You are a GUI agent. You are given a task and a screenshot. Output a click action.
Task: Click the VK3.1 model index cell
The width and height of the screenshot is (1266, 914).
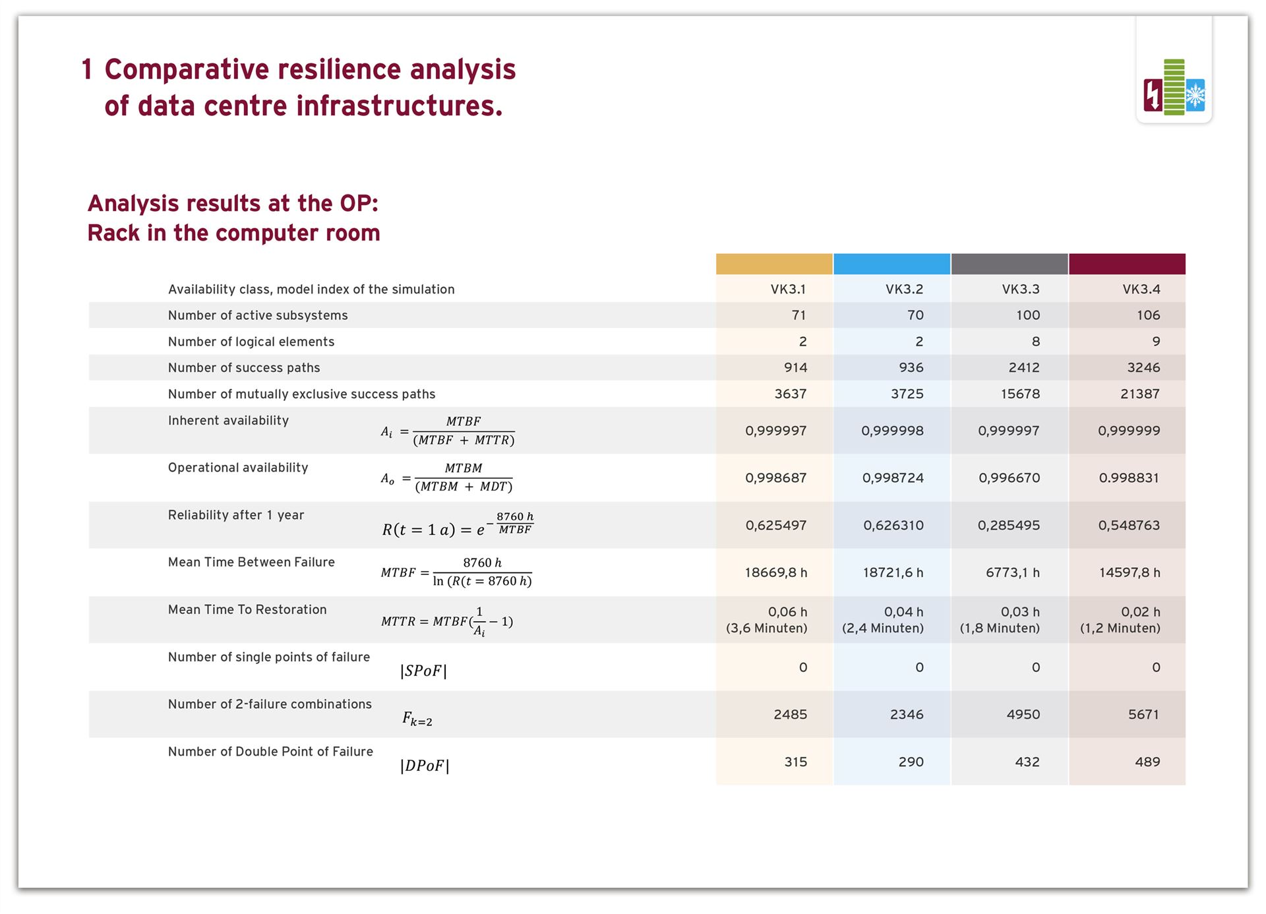coord(788,289)
